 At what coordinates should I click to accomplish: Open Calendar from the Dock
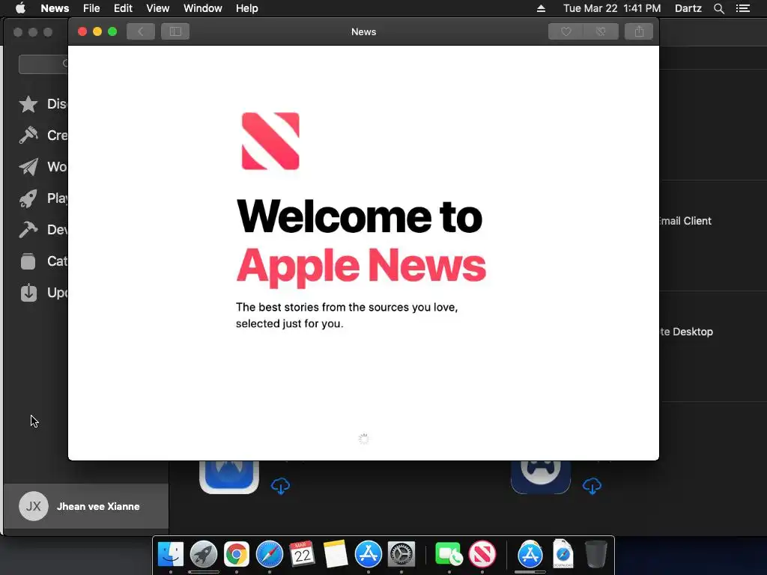pyautogui.click(x=302, y=555)
